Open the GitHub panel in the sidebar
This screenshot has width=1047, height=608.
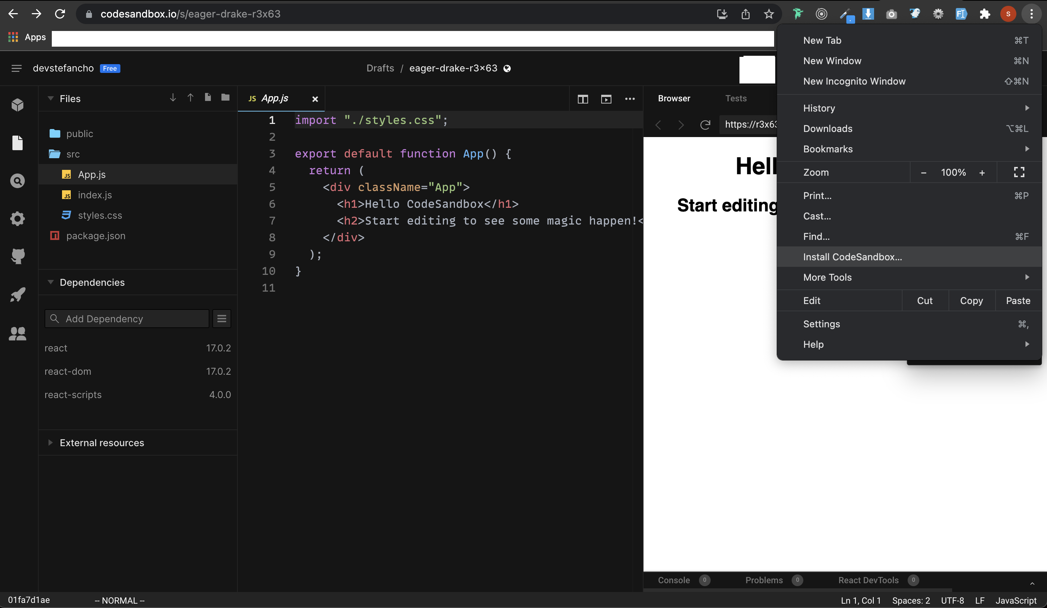pos(18,256)
